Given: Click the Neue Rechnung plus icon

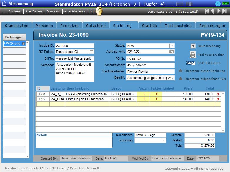Looking at the screenshot, I should [193, 46].
